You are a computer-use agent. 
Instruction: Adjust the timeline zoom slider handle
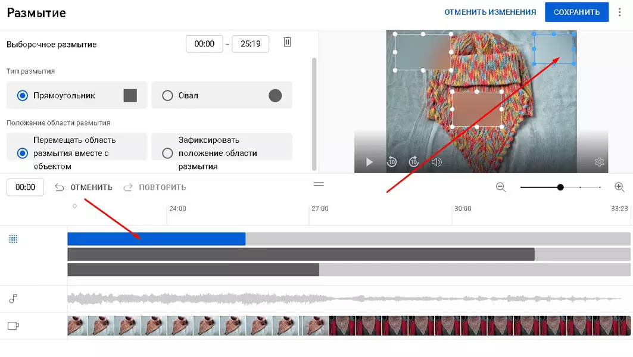coord(560,187)
